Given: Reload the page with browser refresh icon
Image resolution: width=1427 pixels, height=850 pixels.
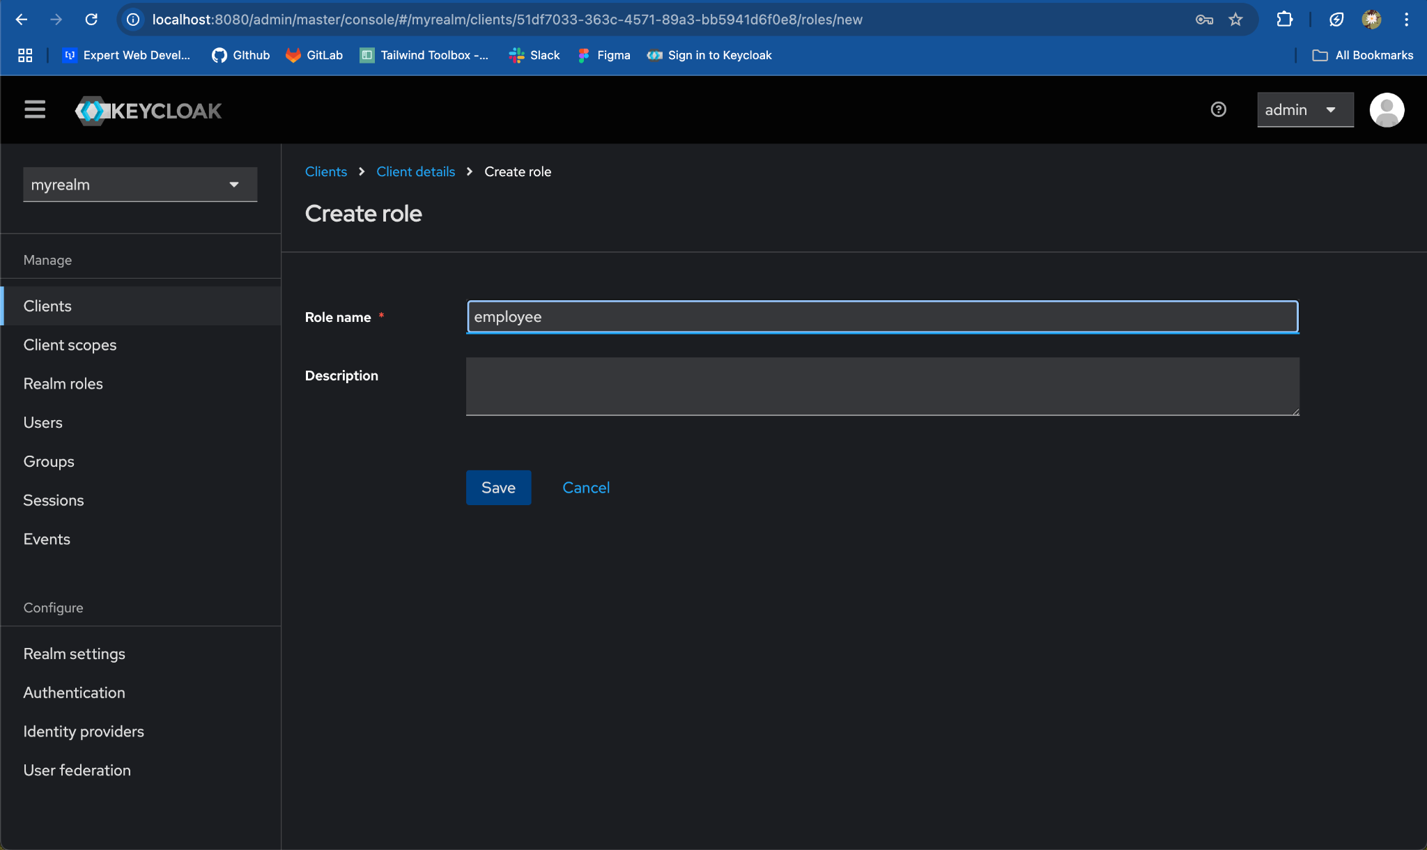Looking at the screenshot, I should pyautogui.click(x=91, y=20).
